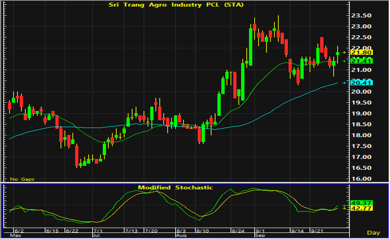Click the 17.50 price axis label

click(x=361, y=146)
